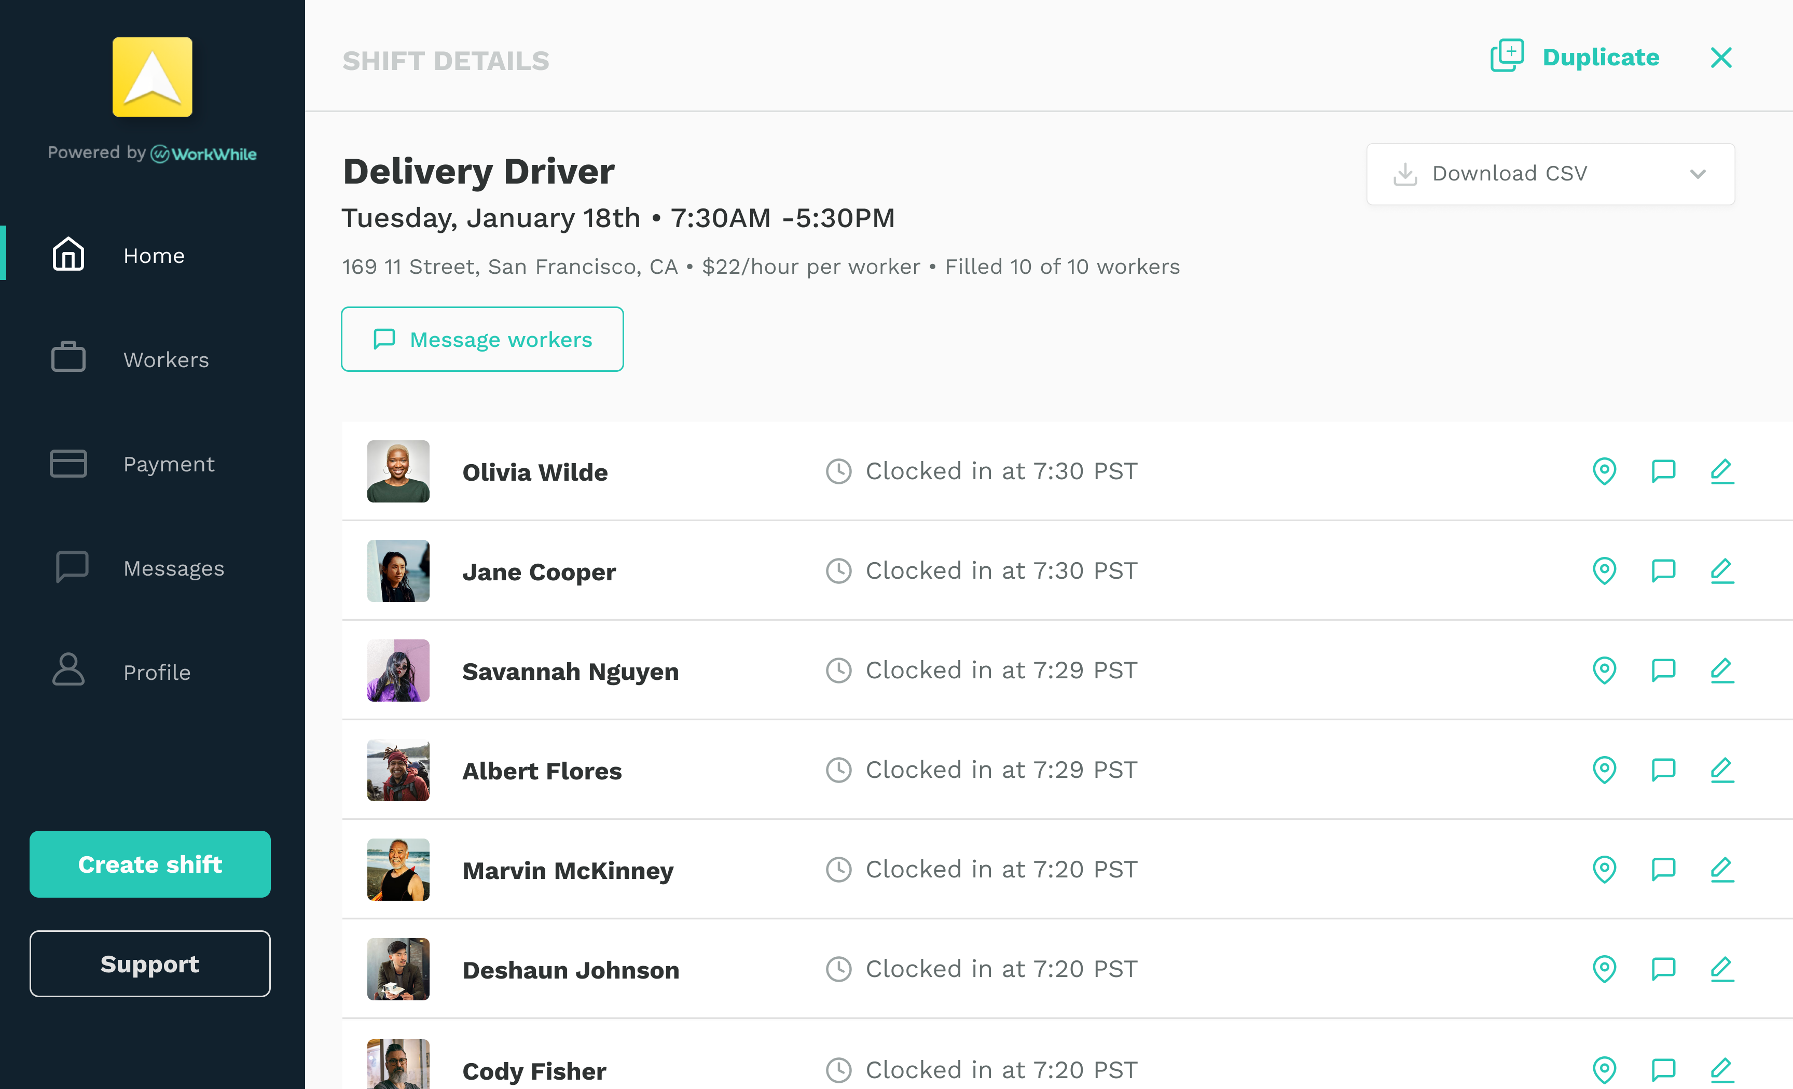Click the Message workers button
The image size is (1793, 1089).
(482, 339)
